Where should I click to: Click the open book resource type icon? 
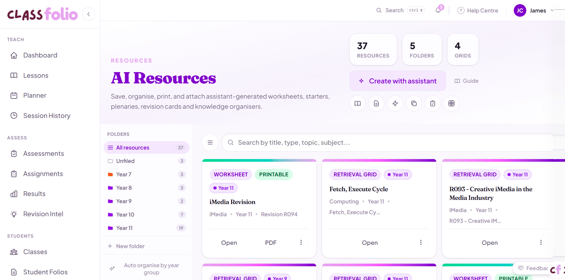(358, 103)
